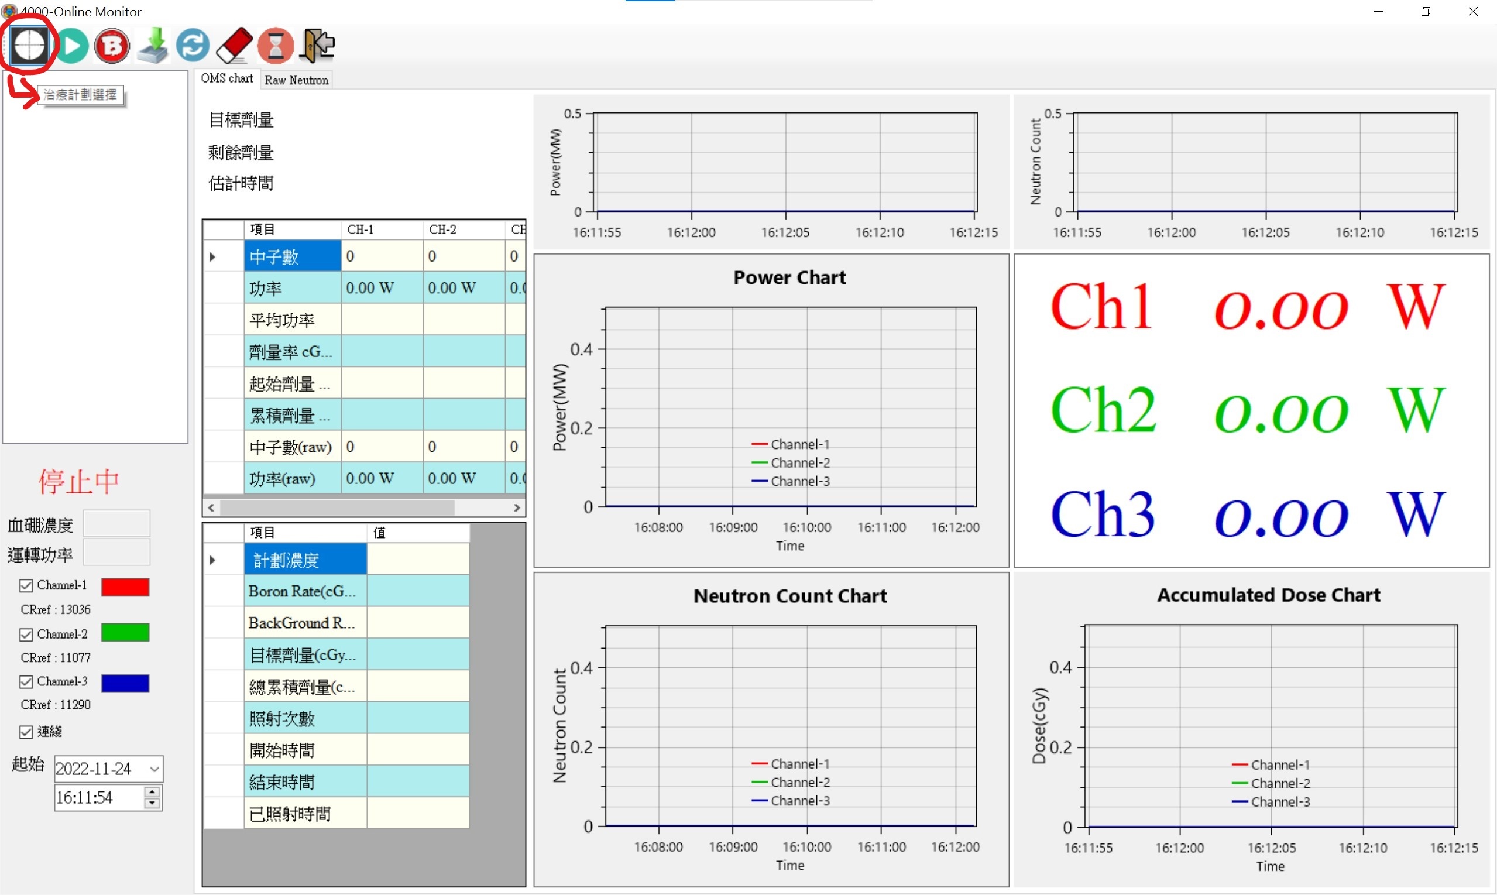Click the Accumulated Dose Chart title
This screenshot has width=1497, height=895.
(x=1269, y=595)
